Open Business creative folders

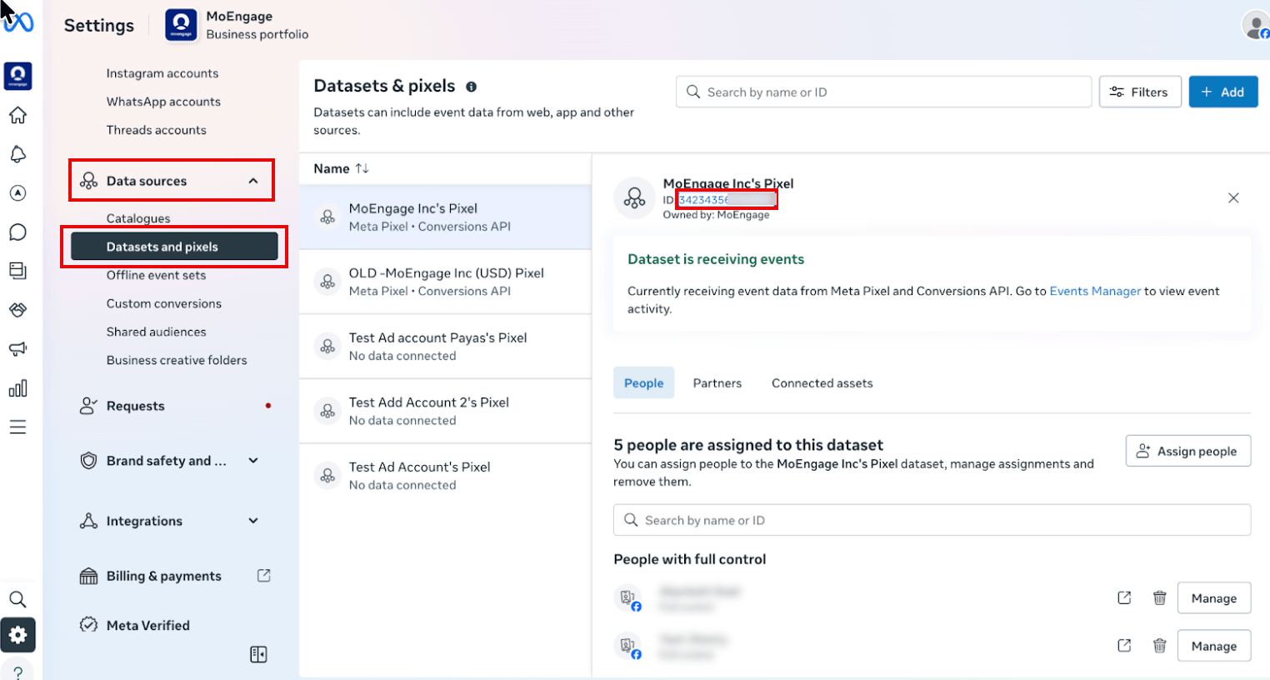click(x=177, y=360)
